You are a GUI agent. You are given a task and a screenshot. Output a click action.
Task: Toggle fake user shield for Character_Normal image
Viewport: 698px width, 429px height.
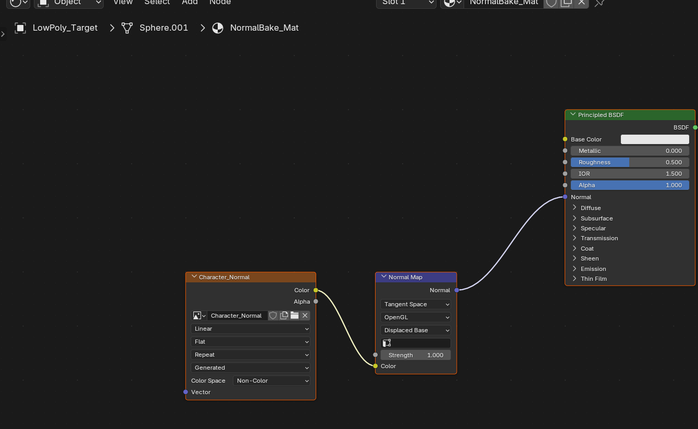273,316
